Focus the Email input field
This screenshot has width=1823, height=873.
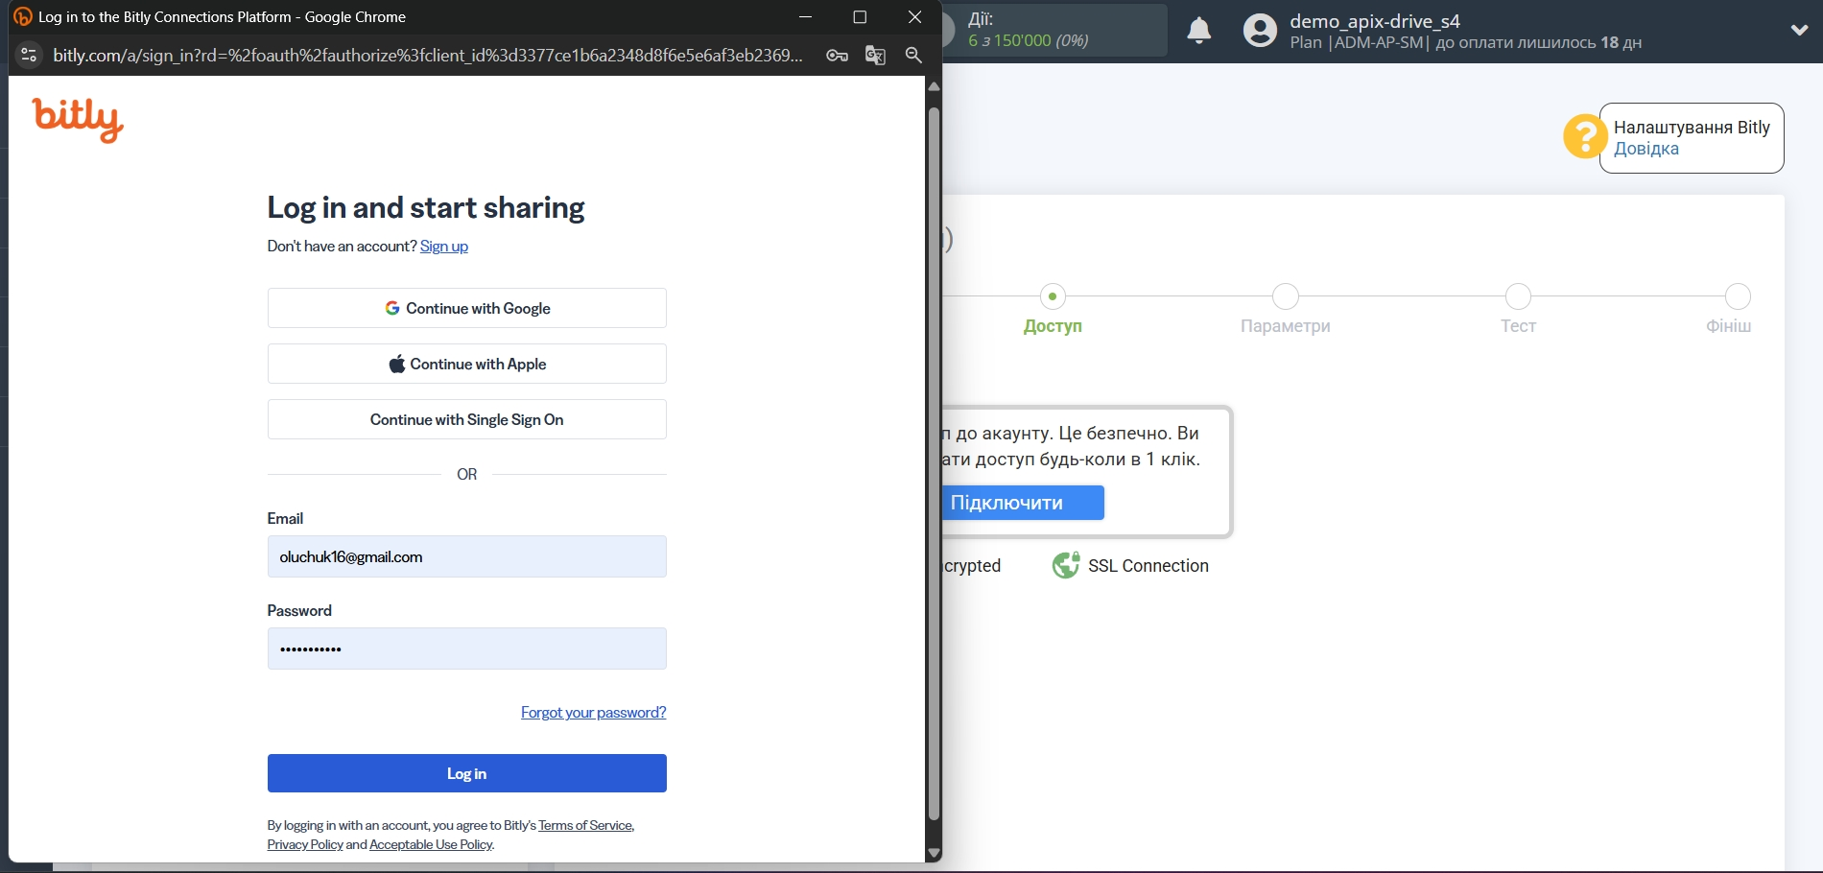(x=467, y=556)
